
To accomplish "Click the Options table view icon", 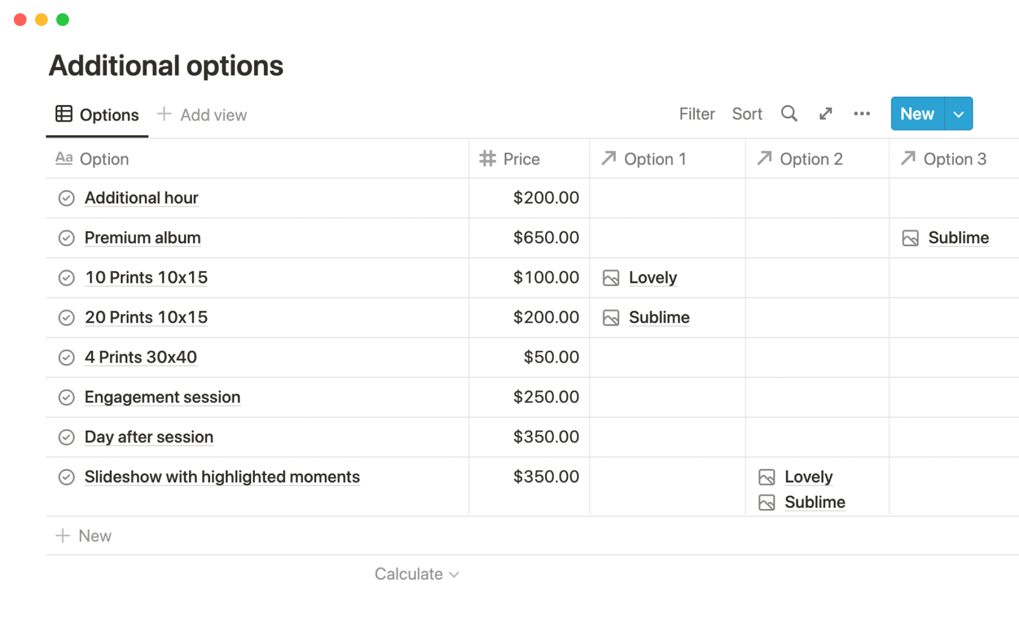I will coord(64,114).
